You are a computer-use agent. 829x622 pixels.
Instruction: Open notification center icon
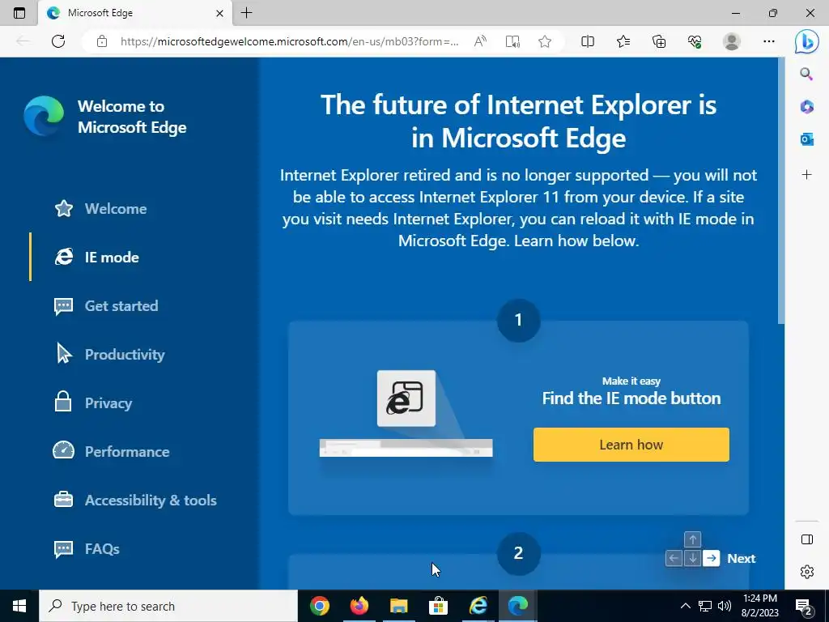point(804,607)
